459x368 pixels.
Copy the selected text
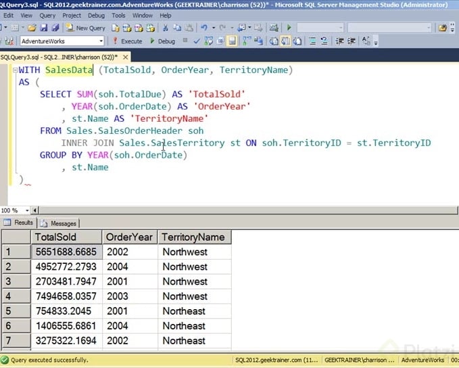(177, 28)
